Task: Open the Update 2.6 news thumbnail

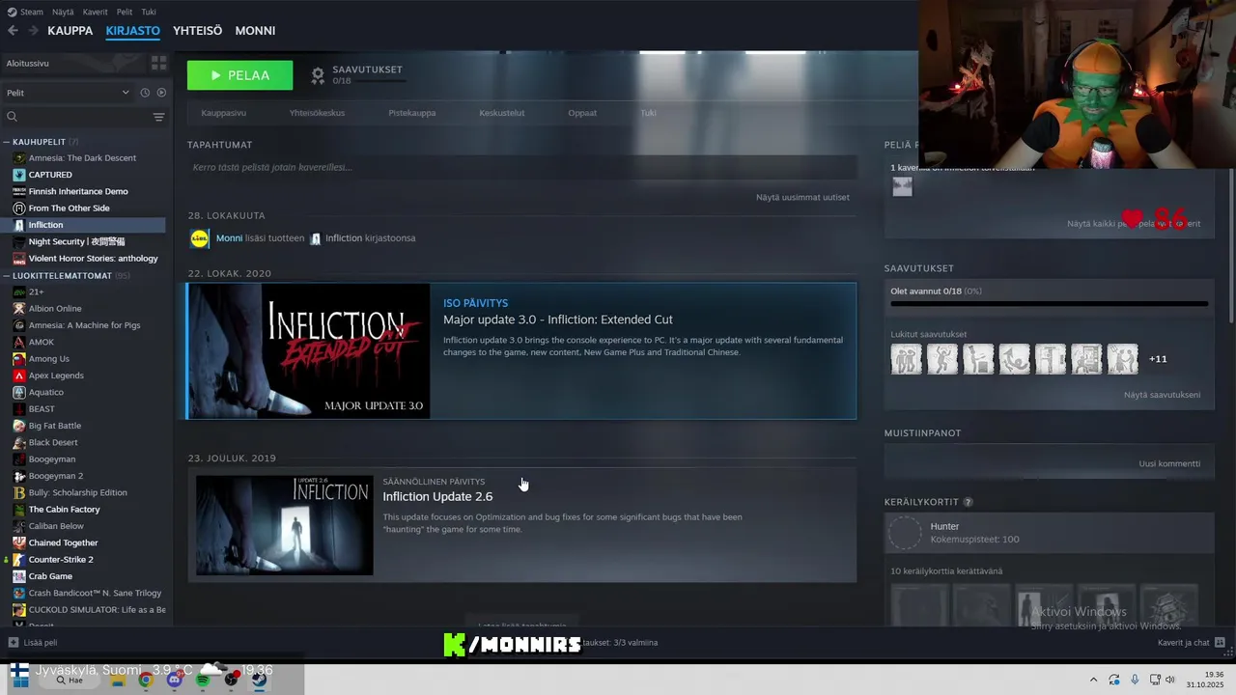Action: (x=285, y=525)
